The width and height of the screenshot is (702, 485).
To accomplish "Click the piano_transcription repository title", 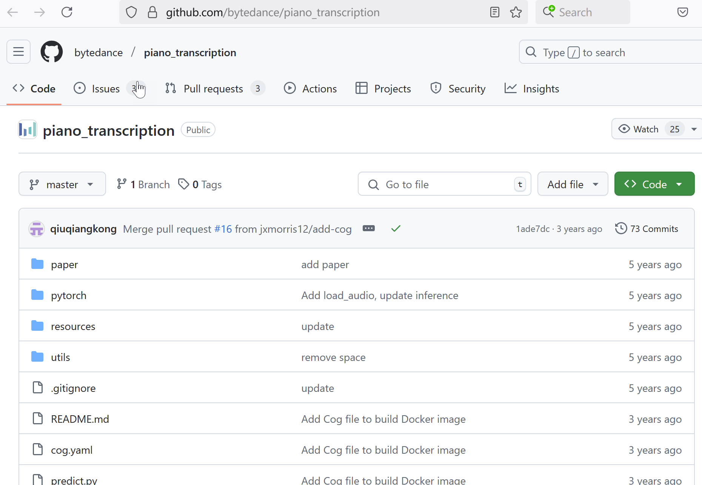I will click(109, 130).
